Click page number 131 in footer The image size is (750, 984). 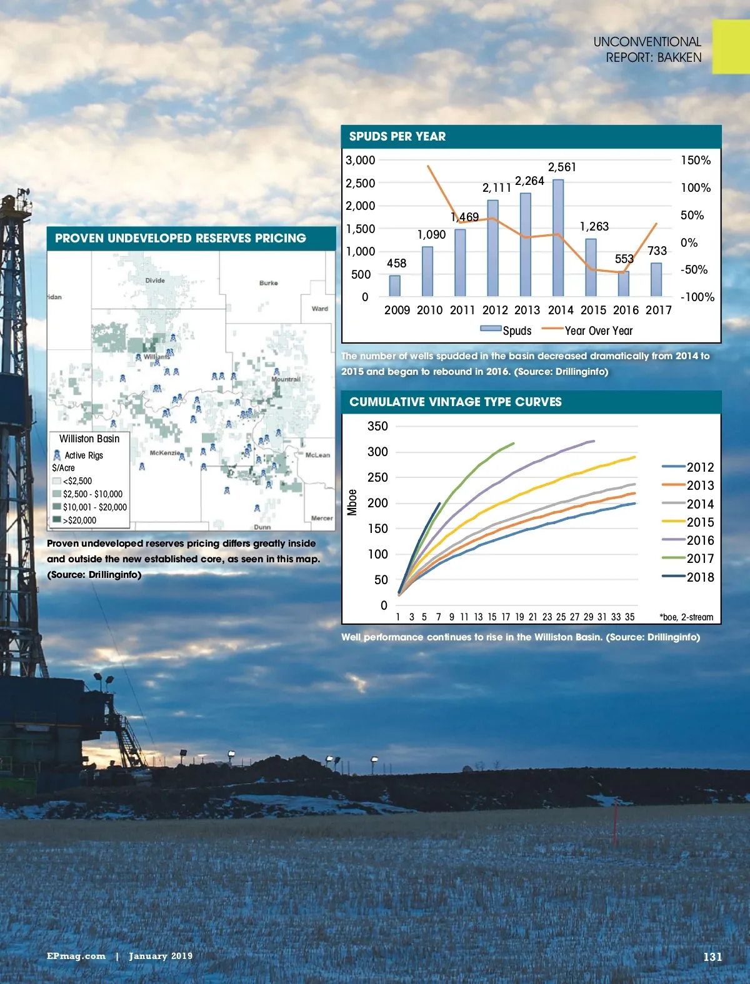coord(712,957)
